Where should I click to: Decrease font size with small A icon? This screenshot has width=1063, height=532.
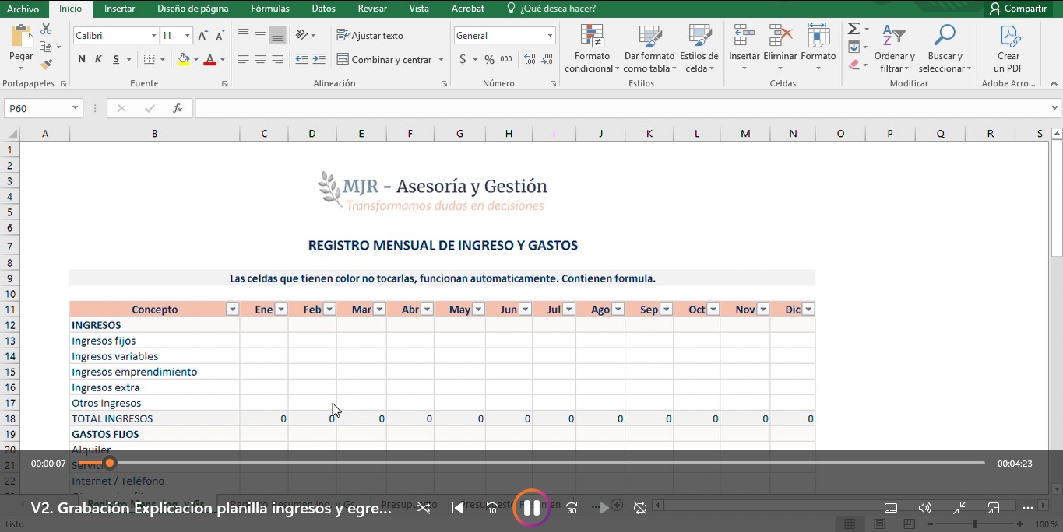coord(220,36)
